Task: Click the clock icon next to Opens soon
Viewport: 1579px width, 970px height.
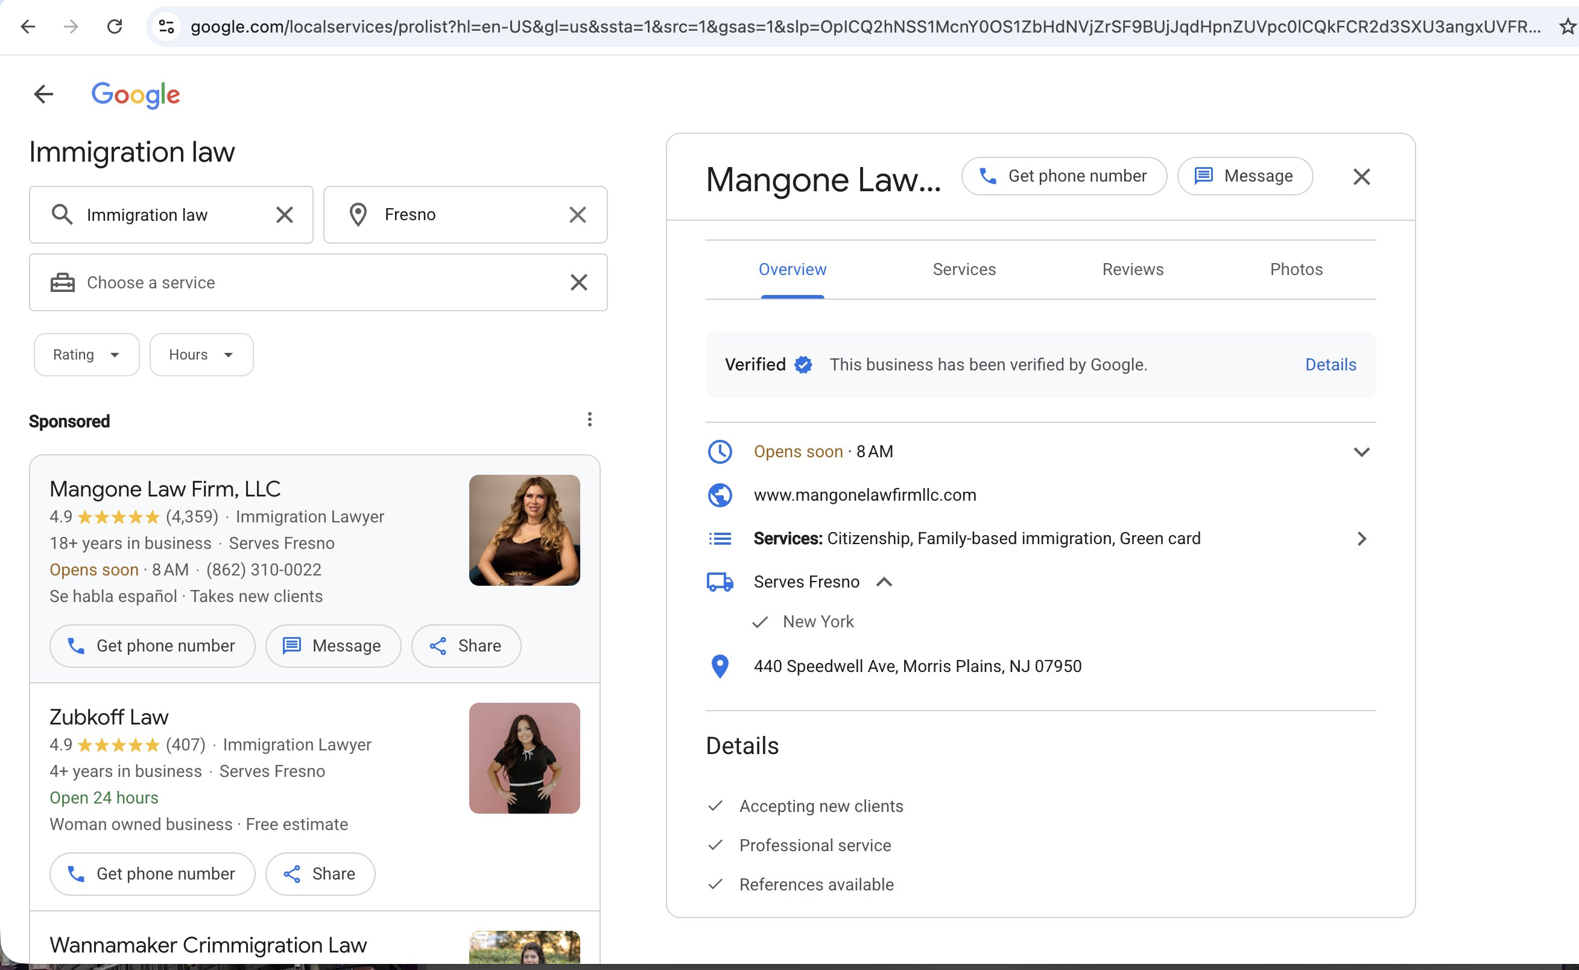Action: 720,452
